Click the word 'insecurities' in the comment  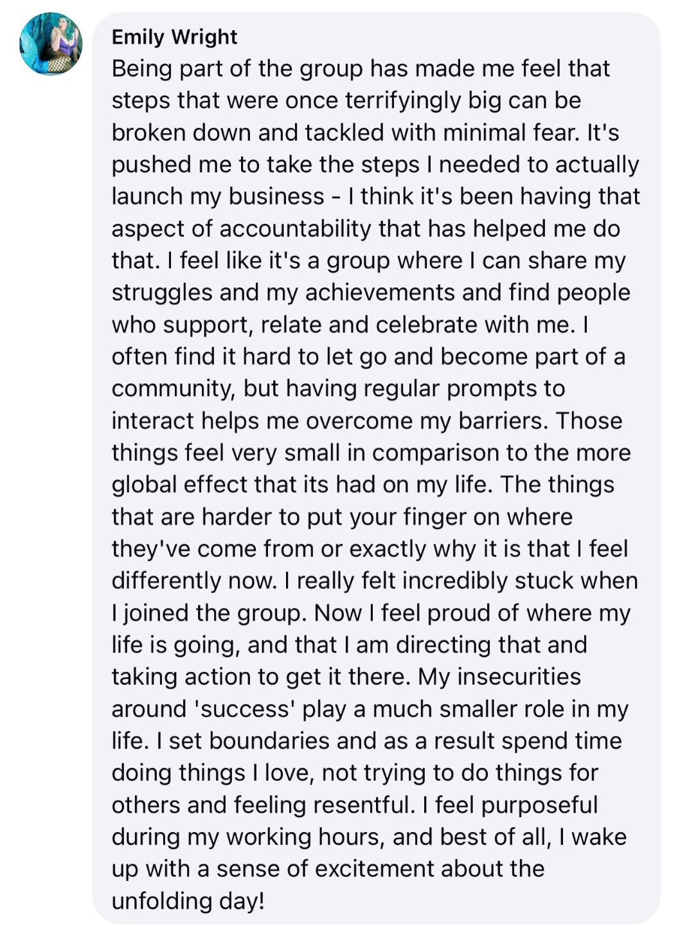519,676
